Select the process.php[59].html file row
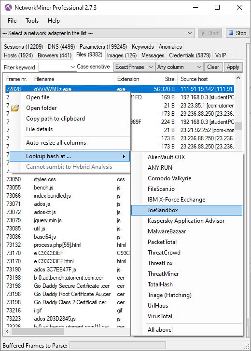Image resolution: width=251 pixels, height=351 pixels. 67,245
